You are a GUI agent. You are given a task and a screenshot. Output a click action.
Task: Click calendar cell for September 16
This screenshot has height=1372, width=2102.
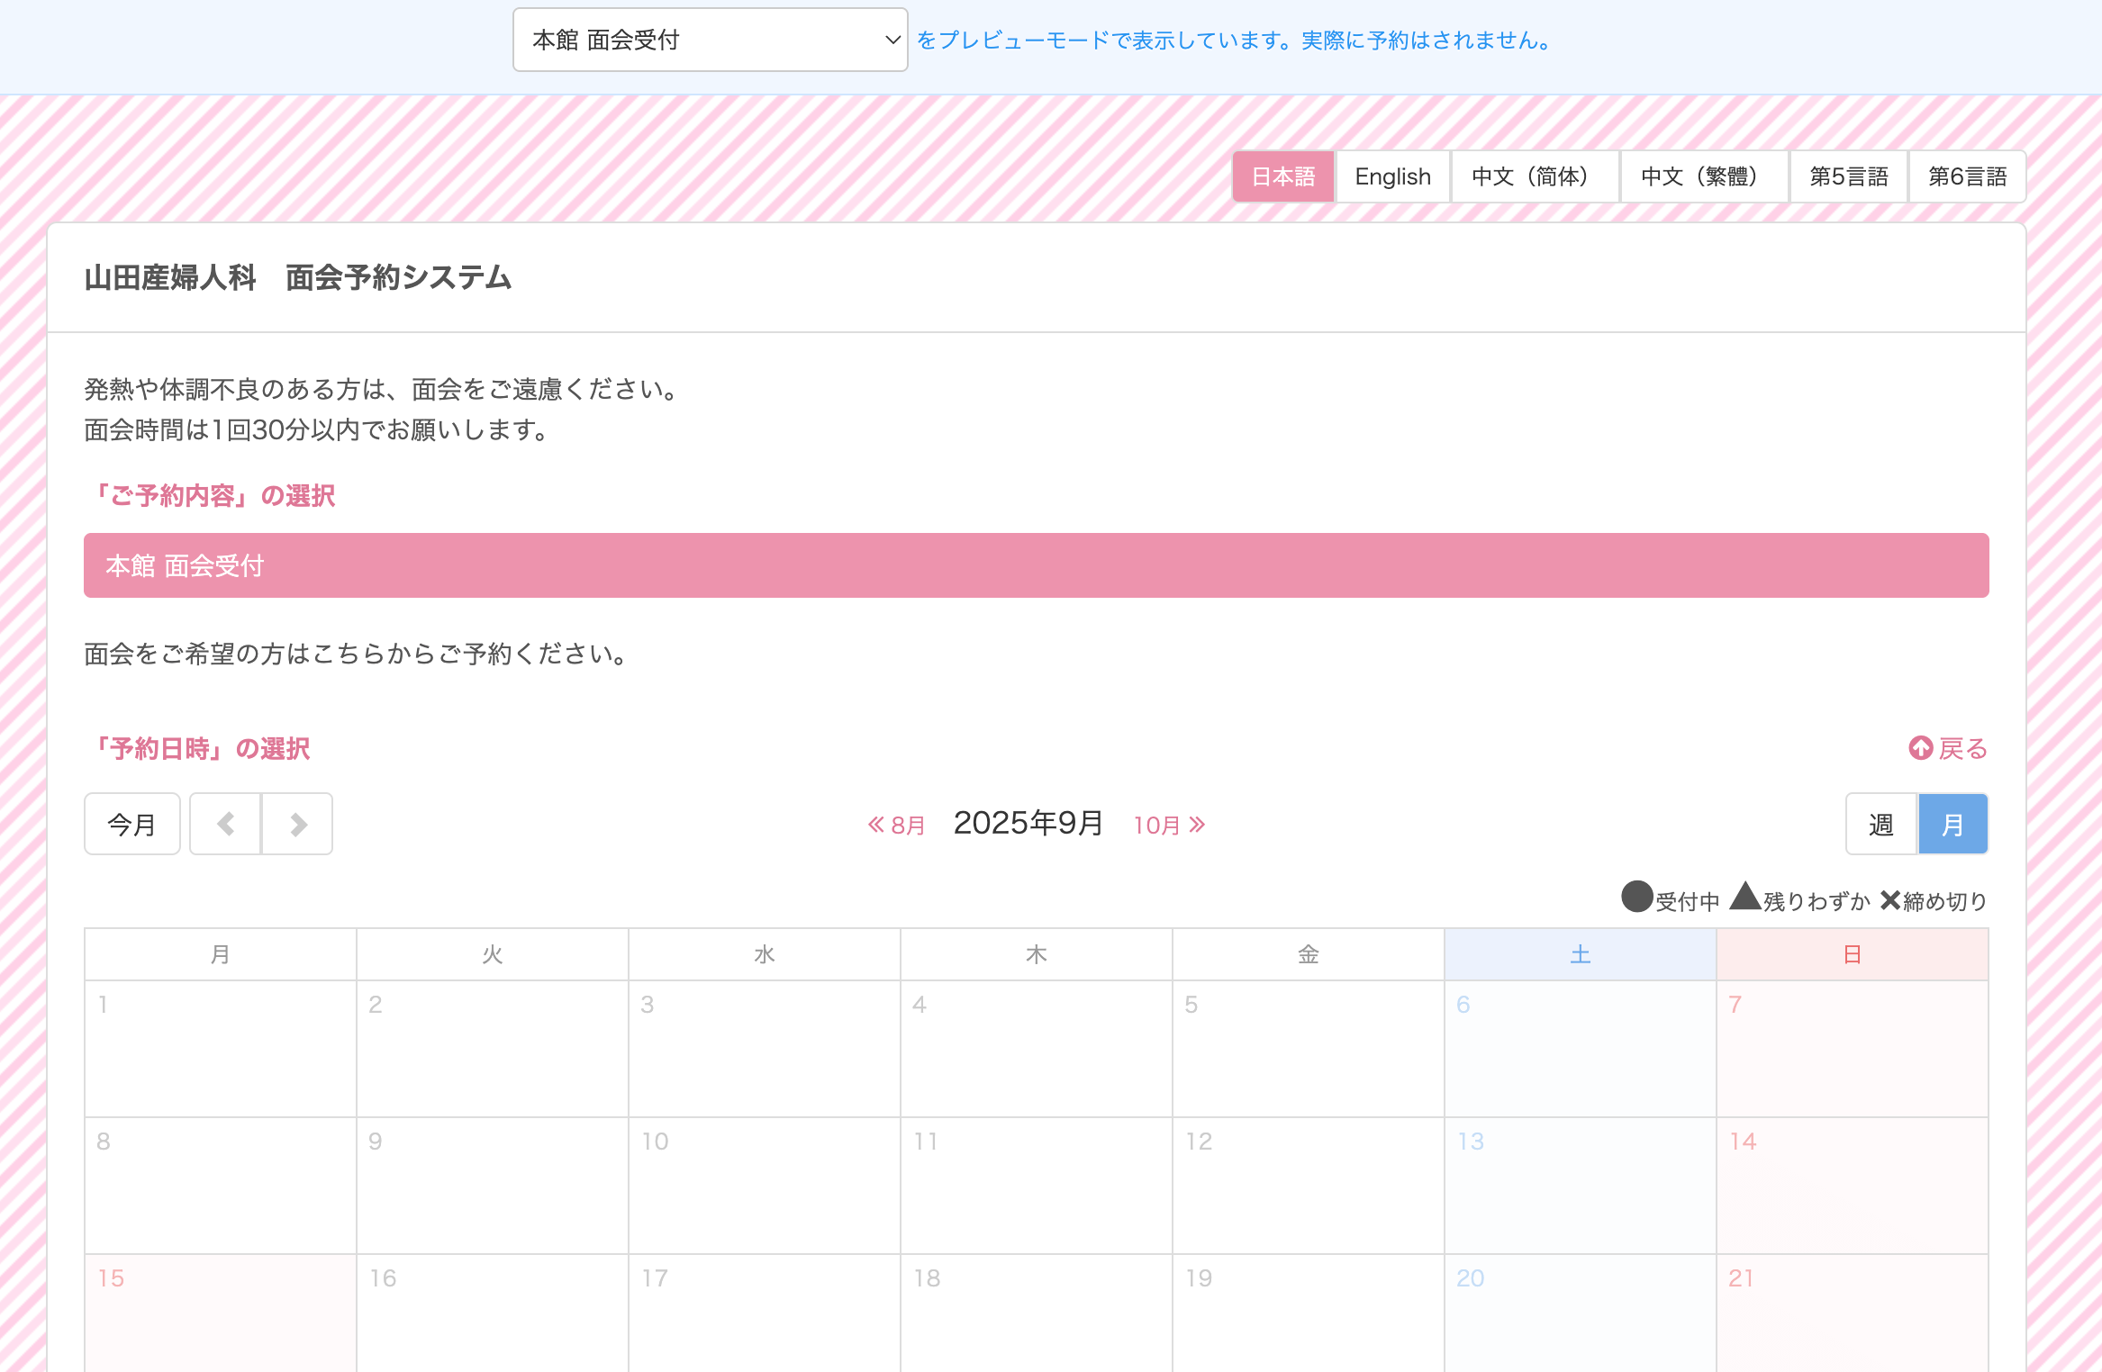pyautogui.click(x=492, y=1313)
